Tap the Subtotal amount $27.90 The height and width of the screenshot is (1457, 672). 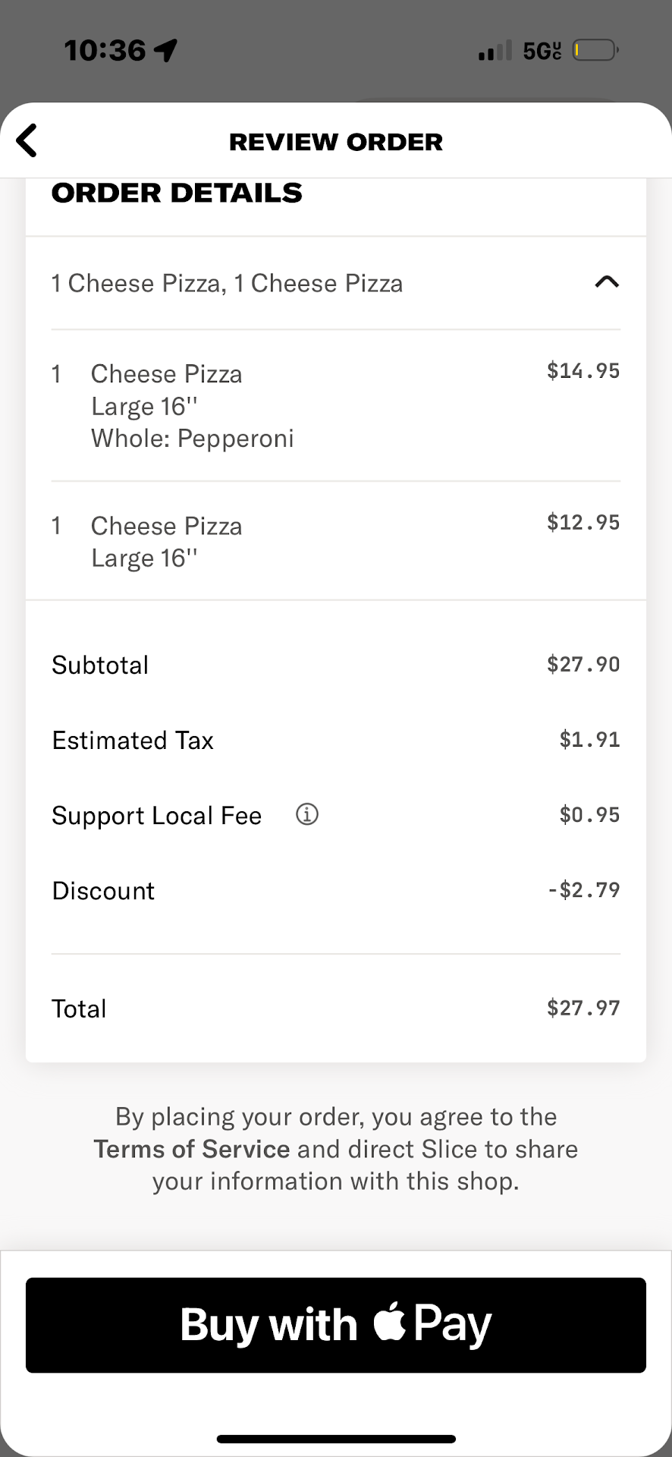pyautogui.click(x=583, y=665)
